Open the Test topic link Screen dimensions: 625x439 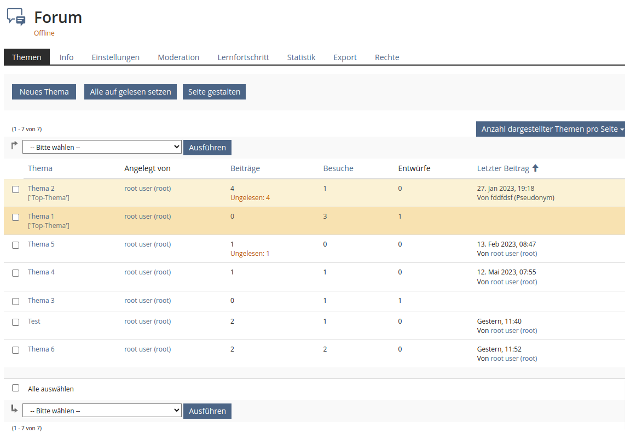(x=34, y=321)
